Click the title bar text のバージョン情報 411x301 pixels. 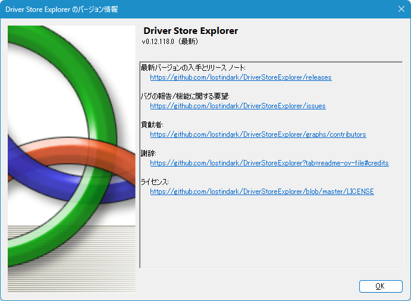[x=95, y=10]
